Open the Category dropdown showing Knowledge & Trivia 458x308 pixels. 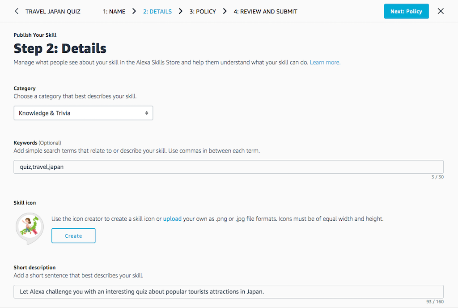point(83,113)
